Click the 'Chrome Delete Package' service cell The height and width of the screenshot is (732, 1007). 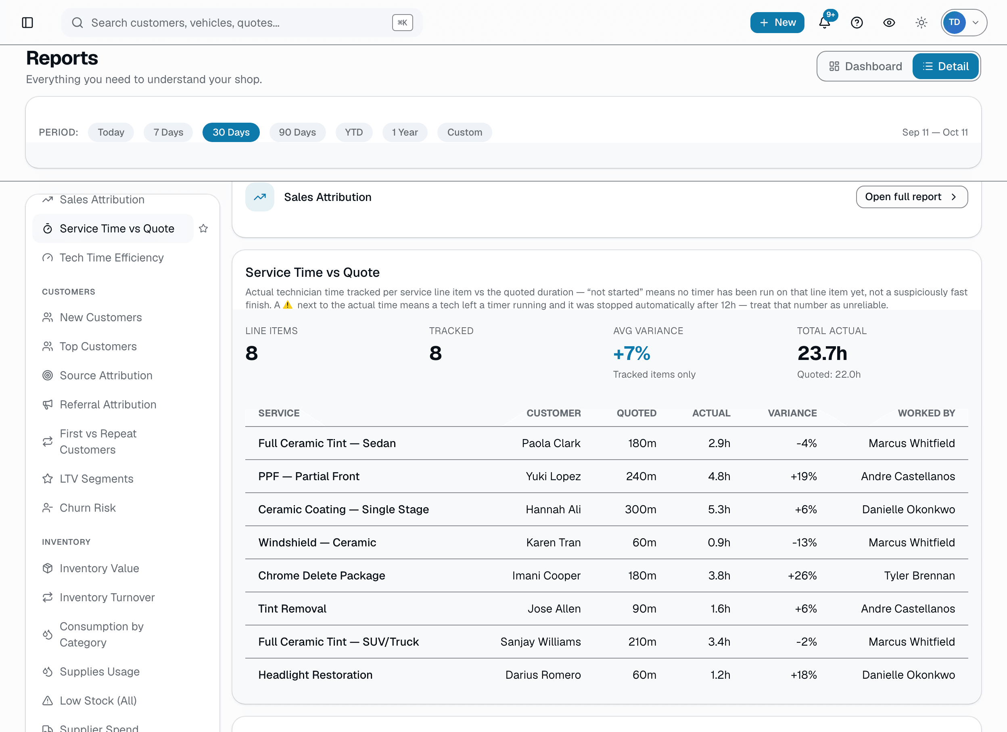tap(322, 576)
